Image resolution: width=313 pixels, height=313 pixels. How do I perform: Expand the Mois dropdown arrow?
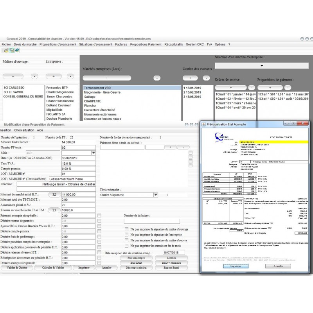93,153
